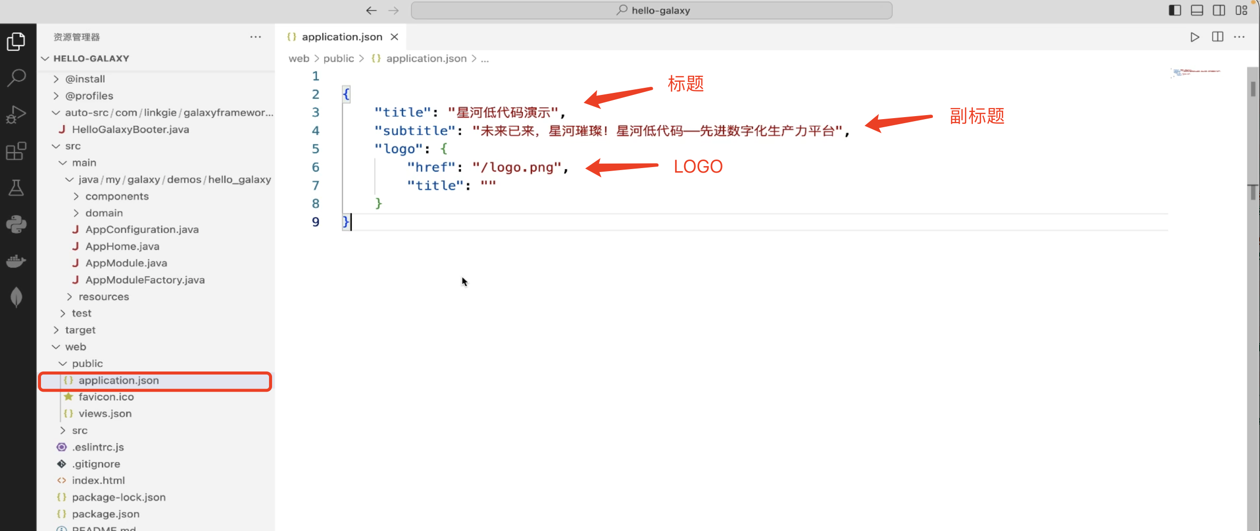This screenshot has height=531, width=1260.
Task: Open explorer views and more actions menu
Action: click(x=256, y=37)
